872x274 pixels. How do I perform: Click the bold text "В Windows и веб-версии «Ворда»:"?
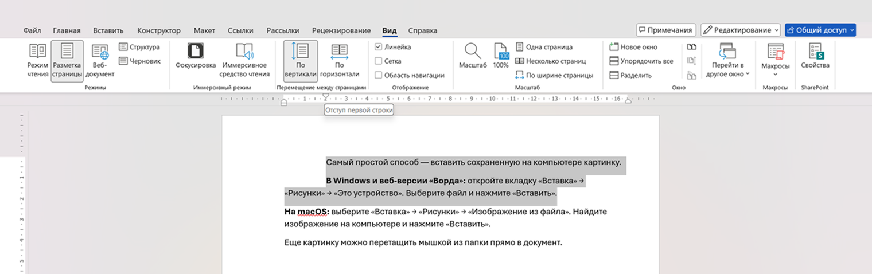(396, 181)
